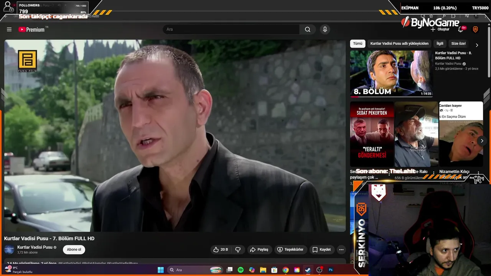Click the page vertical scrollbar thumb
The width and height of the screenshot is (491, 276).
pyautogui.click(x=489, y=52)
